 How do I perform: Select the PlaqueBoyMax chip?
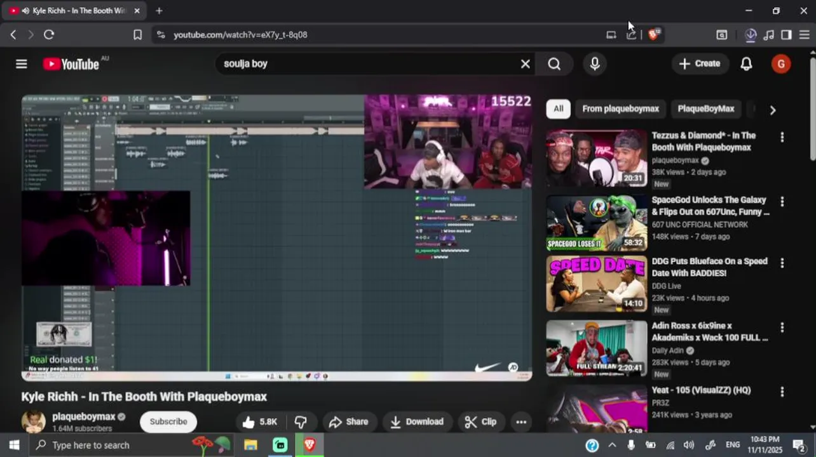point(705,109)
